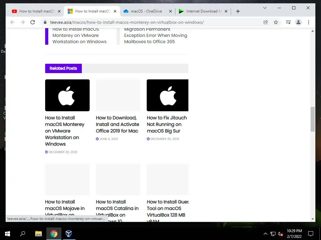Close the YouTube tab
This screenshot has width=321, height=240.
click(59, 11)
